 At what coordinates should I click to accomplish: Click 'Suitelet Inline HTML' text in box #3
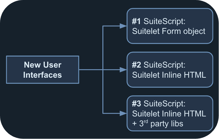pos(169,114)
